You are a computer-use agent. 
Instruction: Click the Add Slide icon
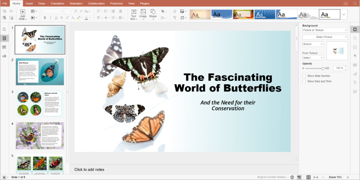point(22,12)
